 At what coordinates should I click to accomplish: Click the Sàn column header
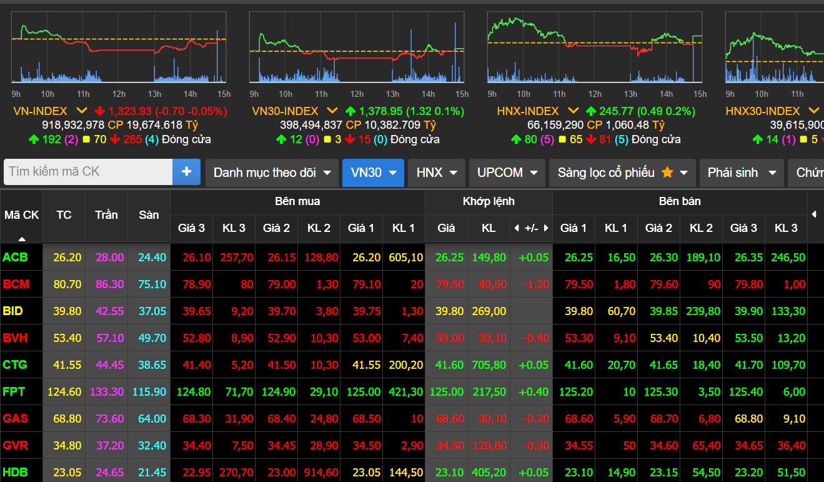[149, 215]
